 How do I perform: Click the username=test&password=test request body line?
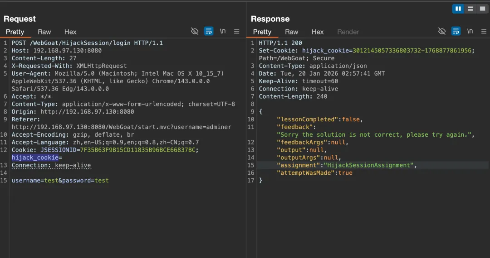(60, 181)
